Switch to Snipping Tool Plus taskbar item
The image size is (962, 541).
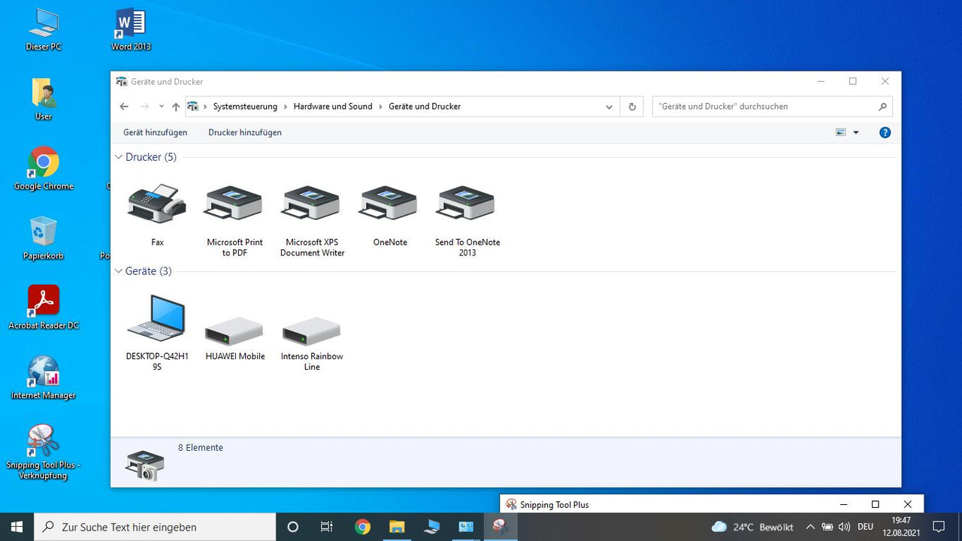[x=500, y=527]
